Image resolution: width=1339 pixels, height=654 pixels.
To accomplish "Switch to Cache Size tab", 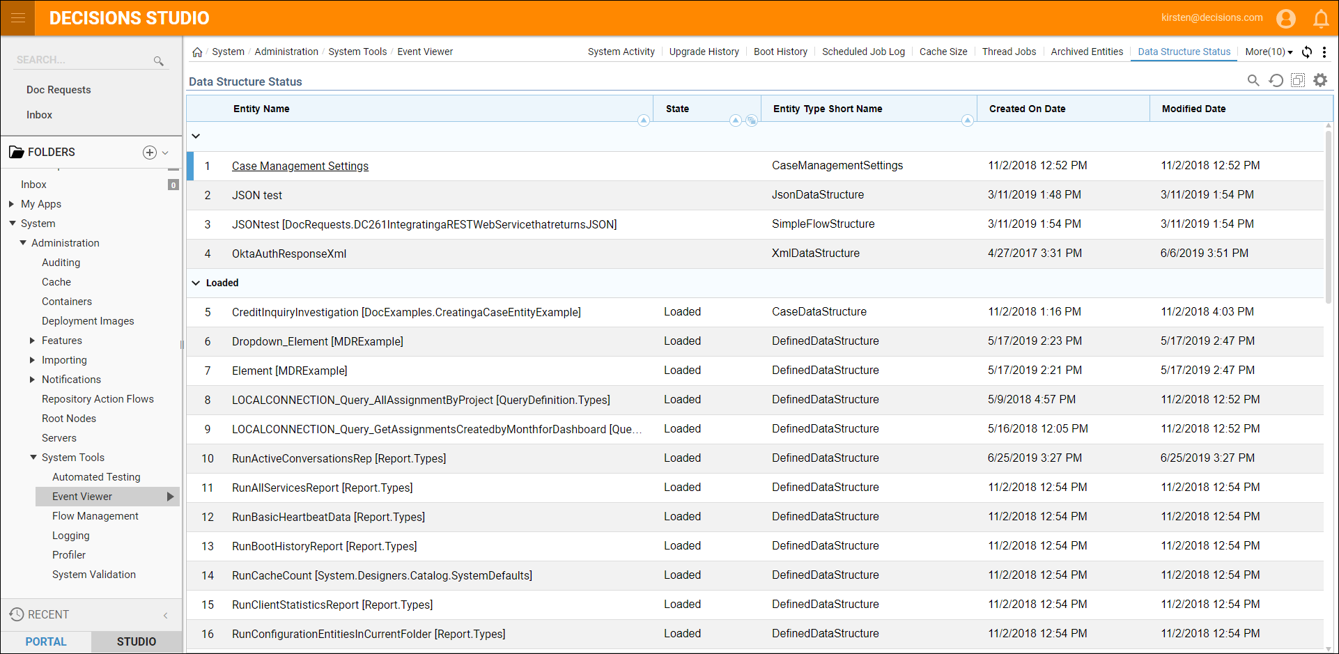I will click(x=943, y=52).
